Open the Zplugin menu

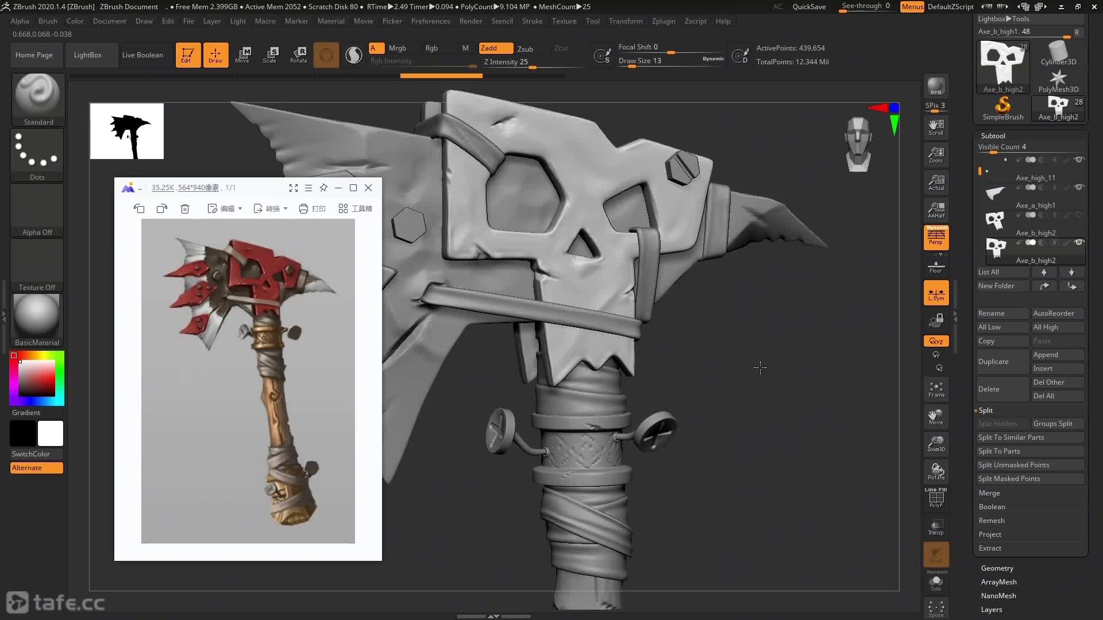click(664, 21)
